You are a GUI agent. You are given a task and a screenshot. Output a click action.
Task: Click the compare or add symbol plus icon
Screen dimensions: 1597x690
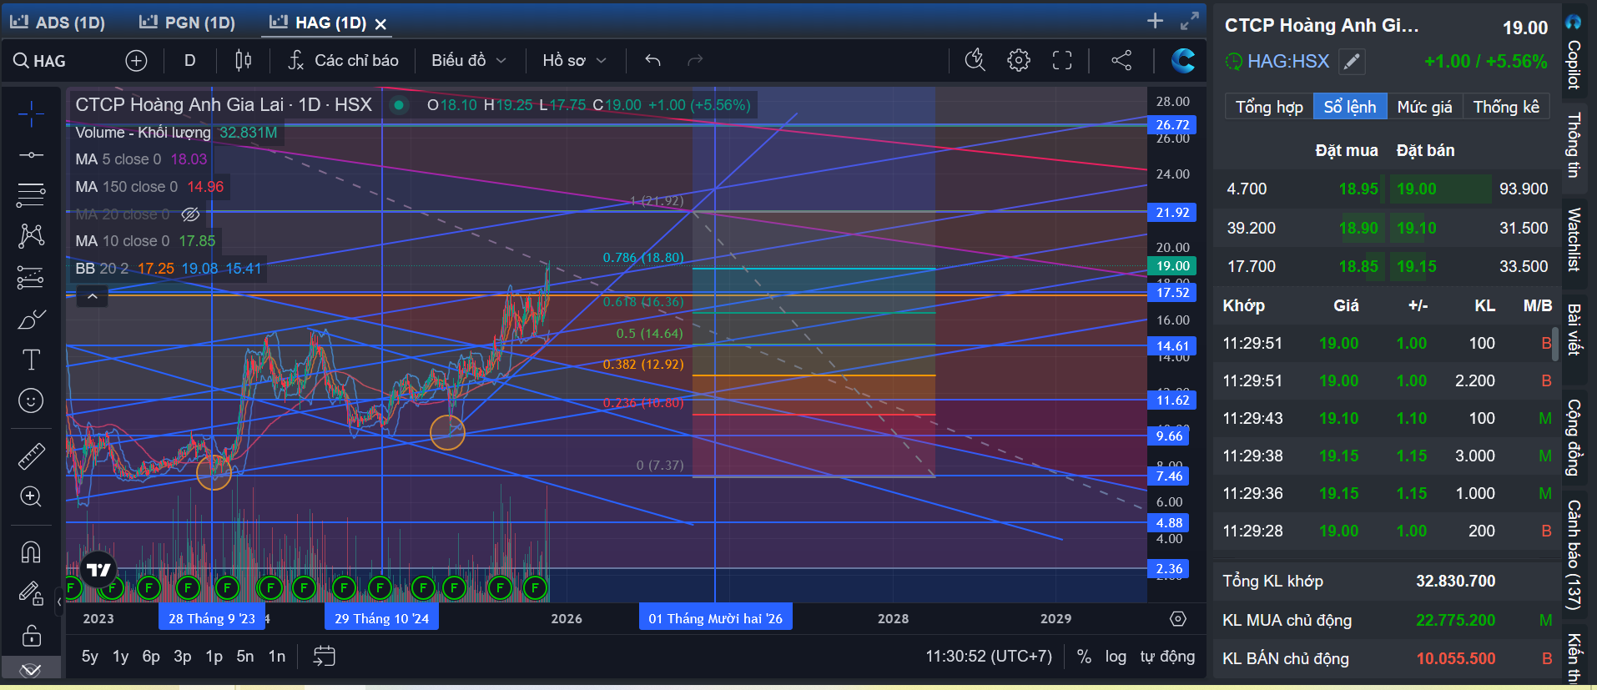tap(136, 60)
